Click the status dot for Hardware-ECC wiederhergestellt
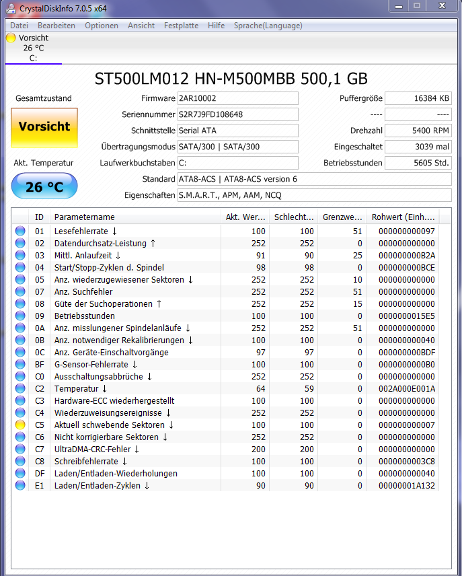Viewport: 462px width, 576px height. [x=20, y=400]
